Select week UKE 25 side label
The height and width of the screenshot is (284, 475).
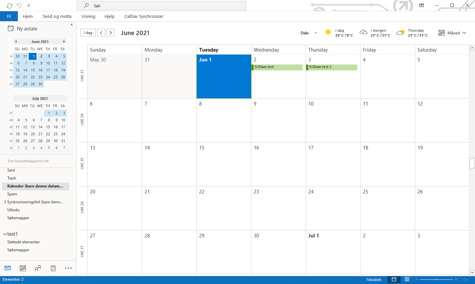tap(82, 164)
